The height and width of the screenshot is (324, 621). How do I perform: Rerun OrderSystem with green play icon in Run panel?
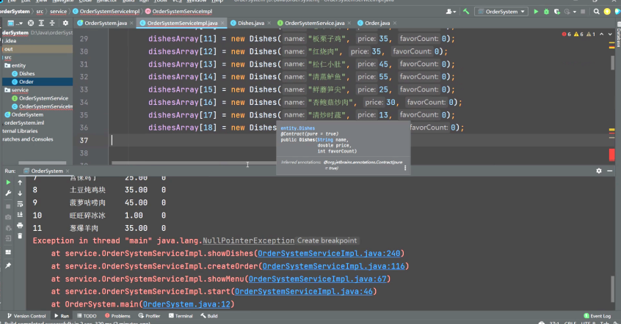pos(9,182)
